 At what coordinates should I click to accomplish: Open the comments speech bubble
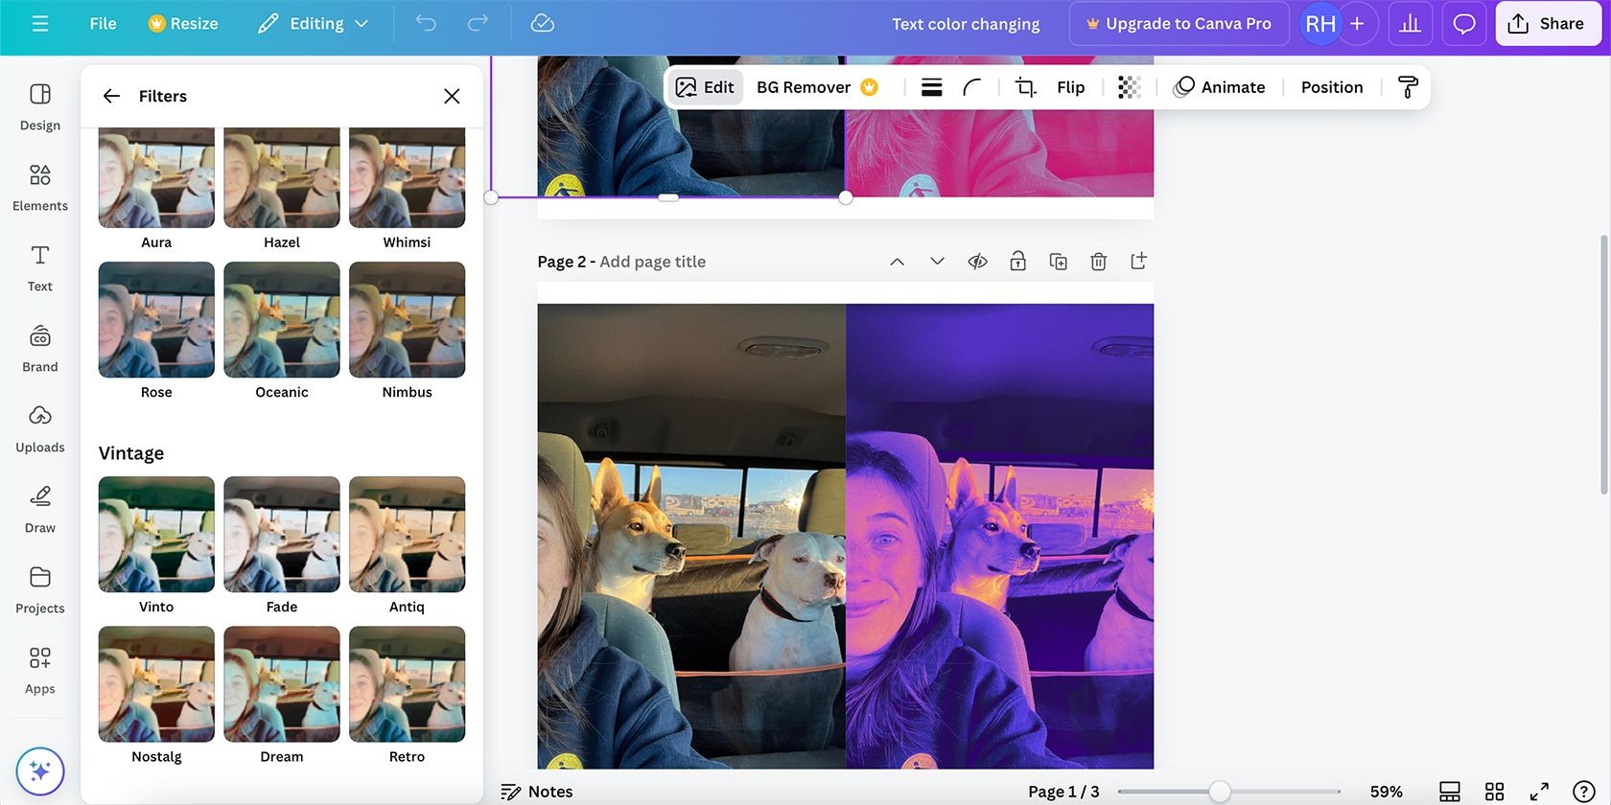tap(1463, 24)
